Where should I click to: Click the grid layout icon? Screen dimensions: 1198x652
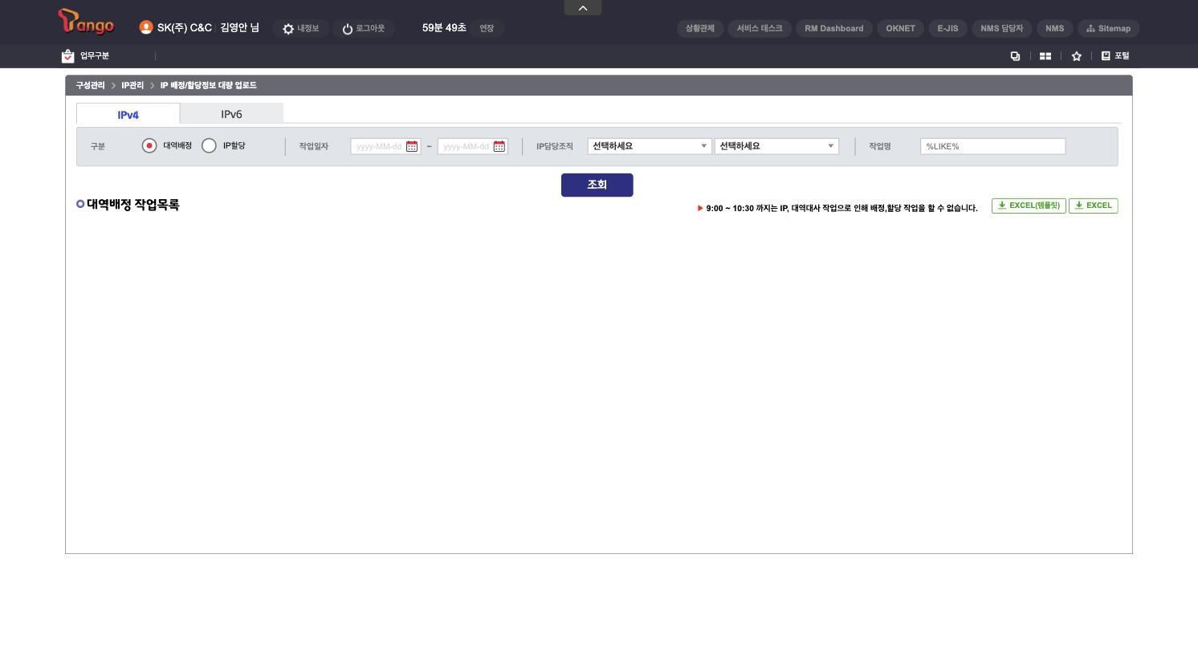(1045, 56)
